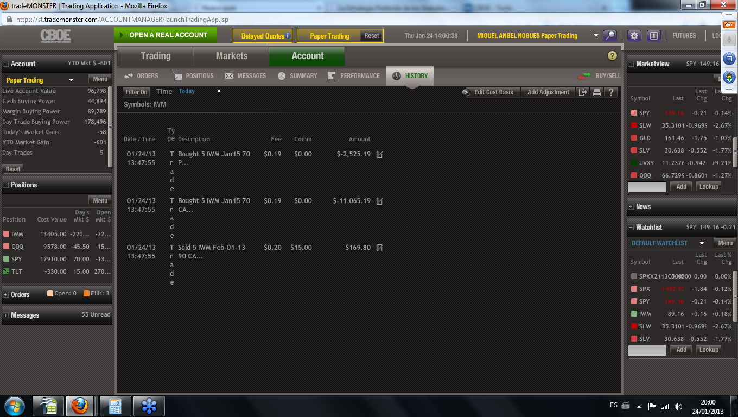The image size is (738, 417).
Task: Open Firefox from the taskbar
Action: coord(80,406)
